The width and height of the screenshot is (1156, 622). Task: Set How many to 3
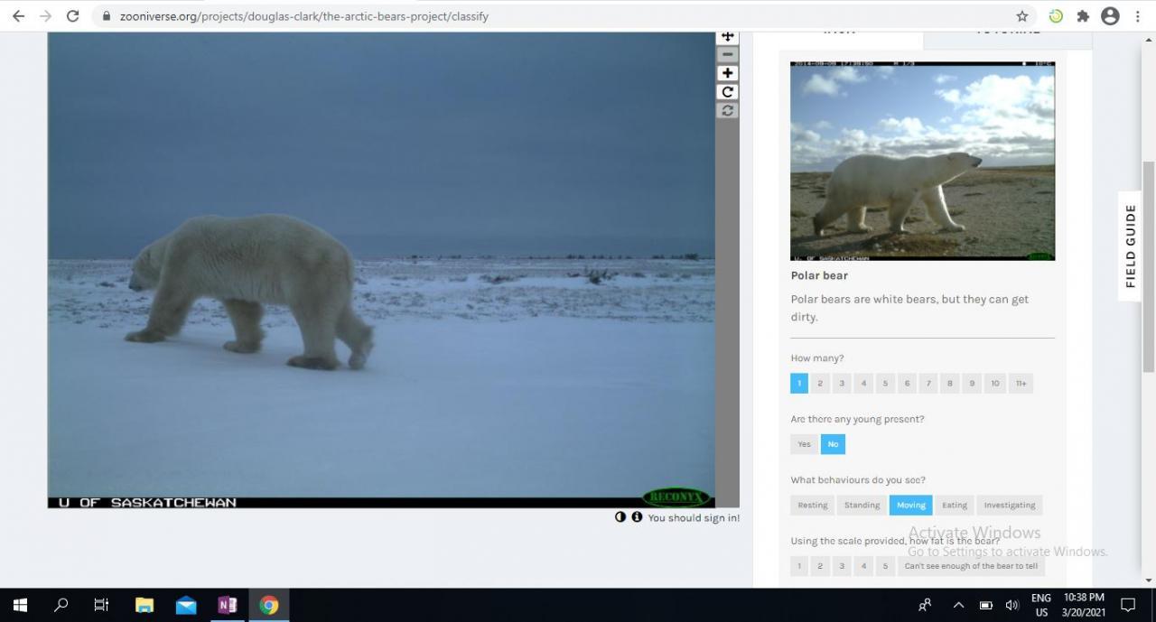pyautogui.click(x=842, y=383)
